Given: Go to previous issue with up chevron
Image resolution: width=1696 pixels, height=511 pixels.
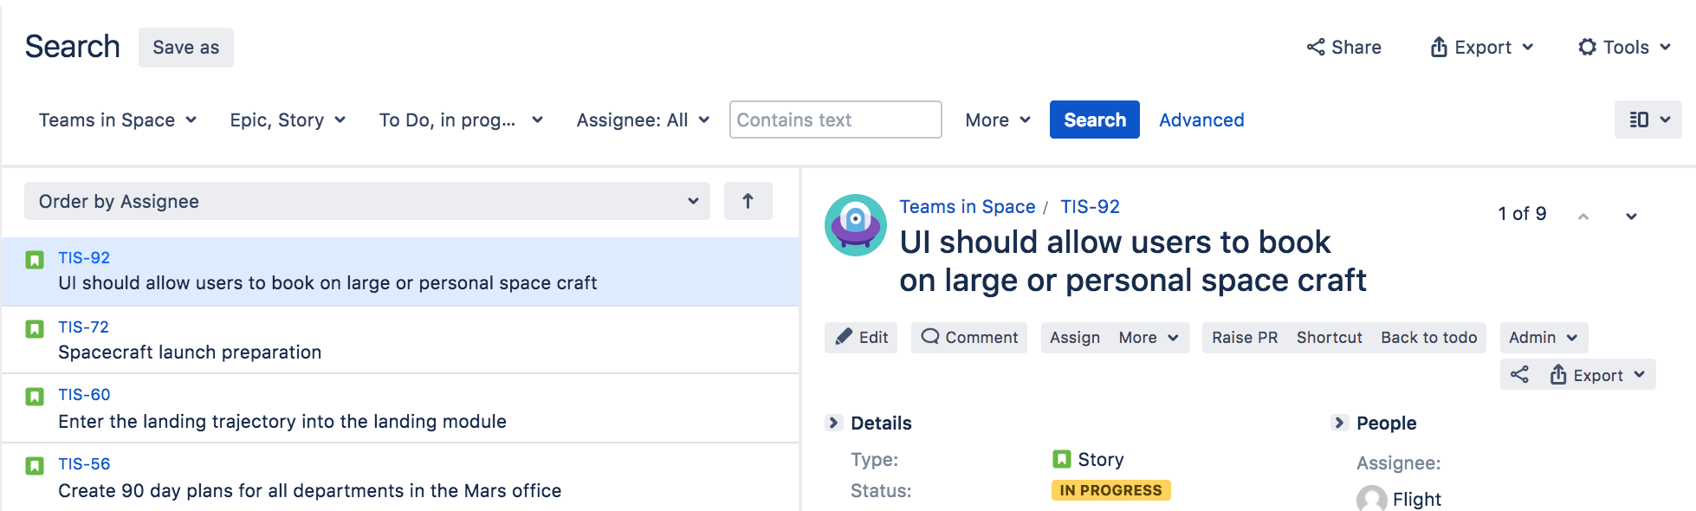Looking at the screenshot, I should pyautogui.click(x=1583, y=217).
